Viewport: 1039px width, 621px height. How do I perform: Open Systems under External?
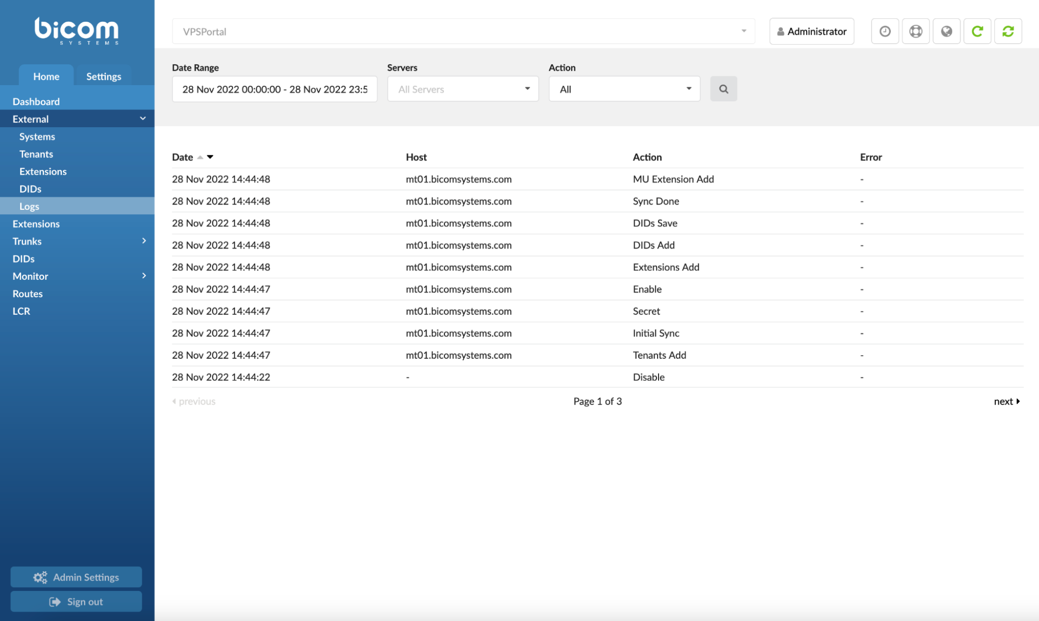77,136
